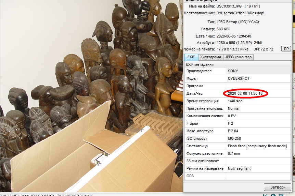Screen dimensions: 295x196
Task: Select the Flash fired [compulsory flash mode] value
Action: tap(257, 146)
